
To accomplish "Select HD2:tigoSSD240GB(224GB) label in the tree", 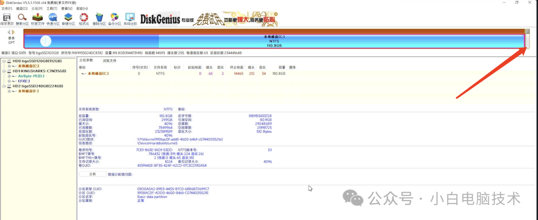I will pyautogui.click(x=38, y=86).
